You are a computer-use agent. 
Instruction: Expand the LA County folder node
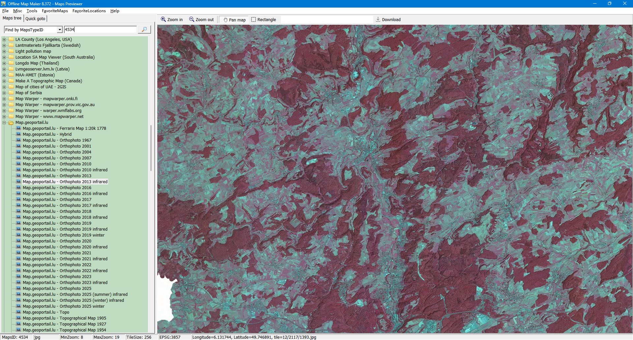point(4,40)
